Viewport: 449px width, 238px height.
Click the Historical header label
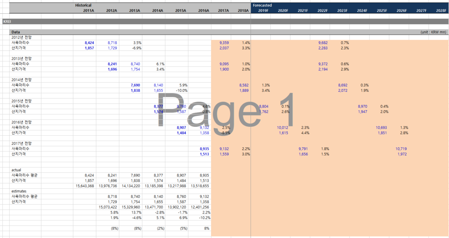(x=83, y=6)
